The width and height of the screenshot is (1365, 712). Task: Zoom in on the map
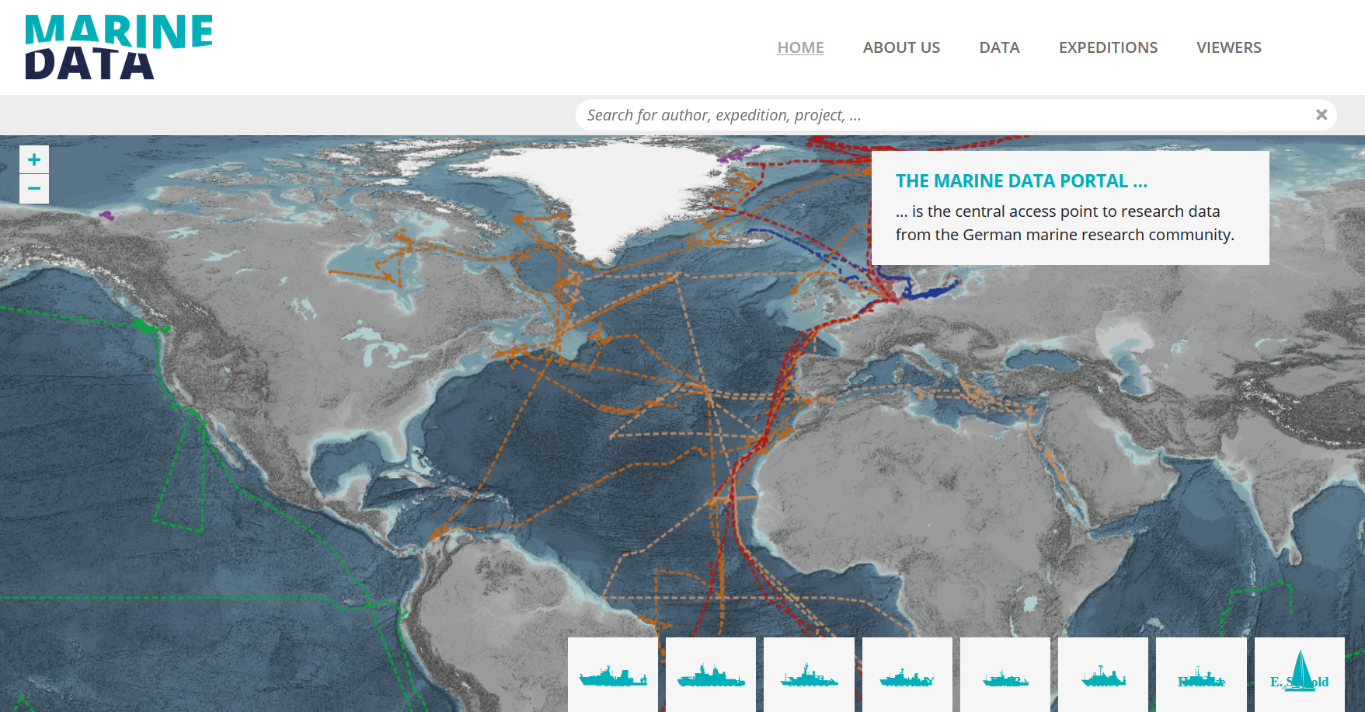click(x=34, y=159)
